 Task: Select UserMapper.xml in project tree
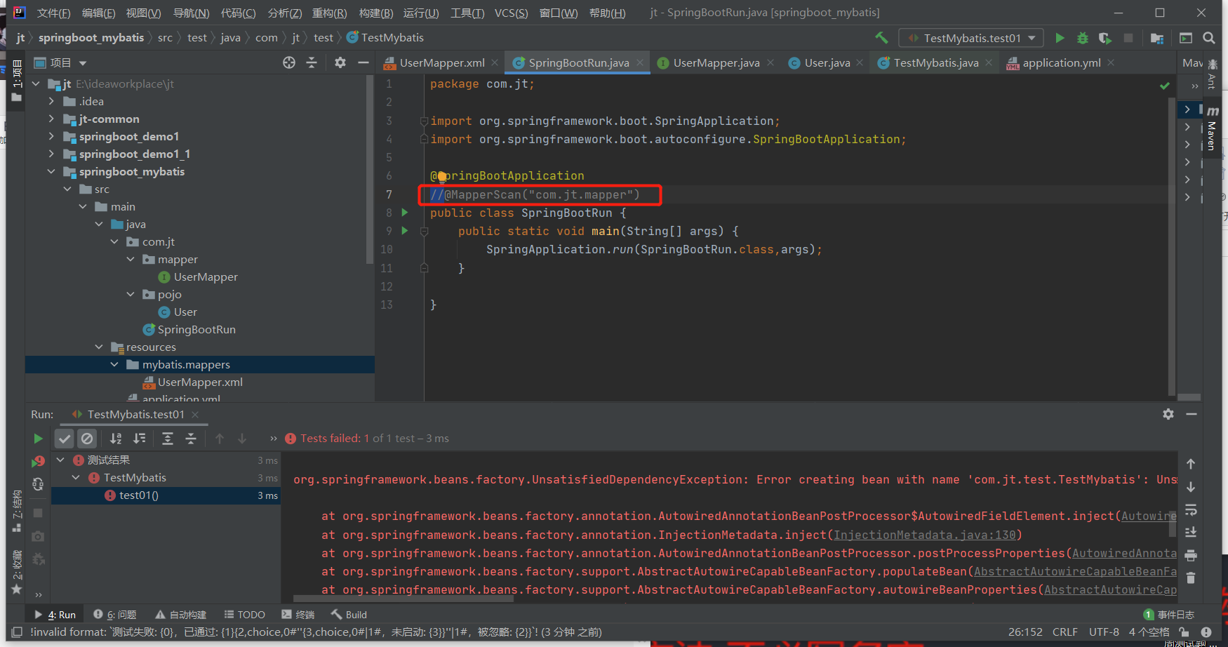pyautogui.click(x=200, y=382)
